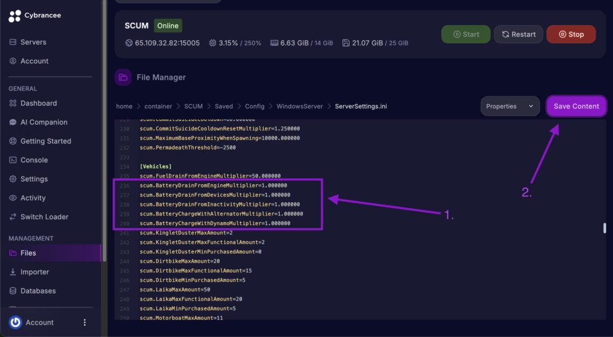This screenshot has width=613, height=337.
Task: Go to WindowsServer folder in breadcrumb
Action: click(299, 107)
